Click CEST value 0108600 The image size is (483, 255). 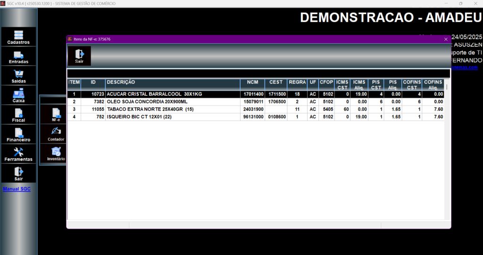277,117
